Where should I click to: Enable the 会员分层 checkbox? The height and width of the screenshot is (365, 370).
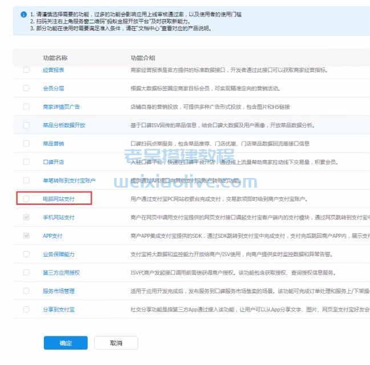(x=26, y=88)
